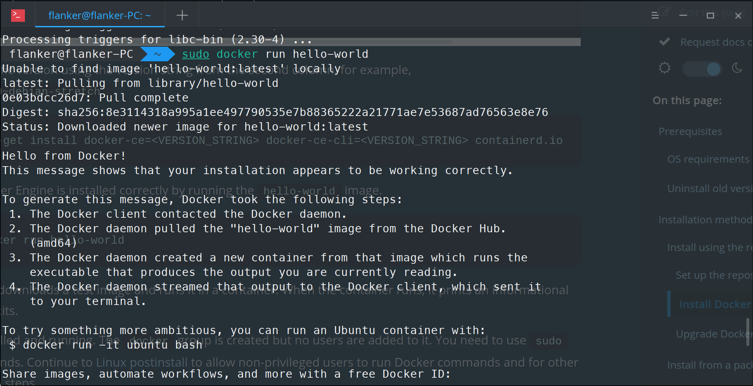This screenshot has width=753, height=386.
Task: Select the flanker@flanker-PC terminal tab
Action: [99, 15]
